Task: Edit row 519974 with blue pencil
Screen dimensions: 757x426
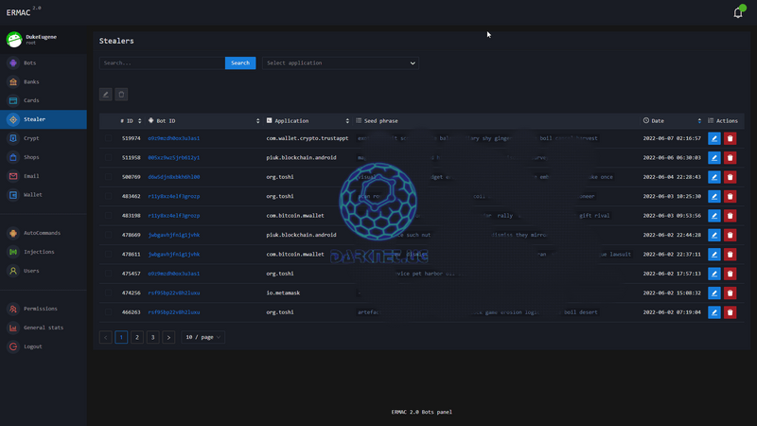Action: coord(714,138)
